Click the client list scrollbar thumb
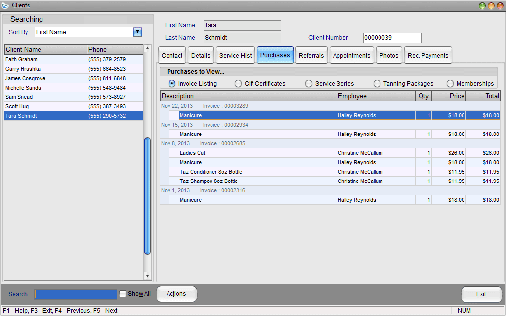 coord(147,196)
